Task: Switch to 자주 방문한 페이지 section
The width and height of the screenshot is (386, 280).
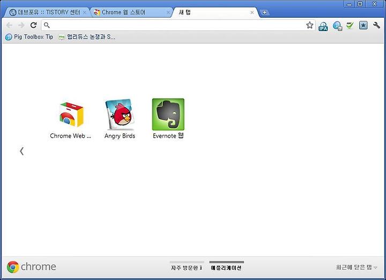Action: click(x=187, y=266)
